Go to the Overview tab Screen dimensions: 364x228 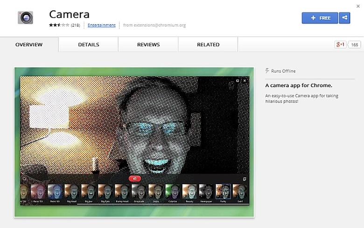click(x=29, y=45)
